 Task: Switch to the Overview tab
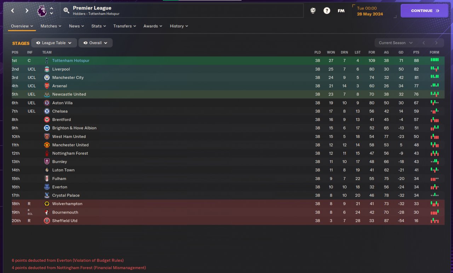[x=22, y=26]
